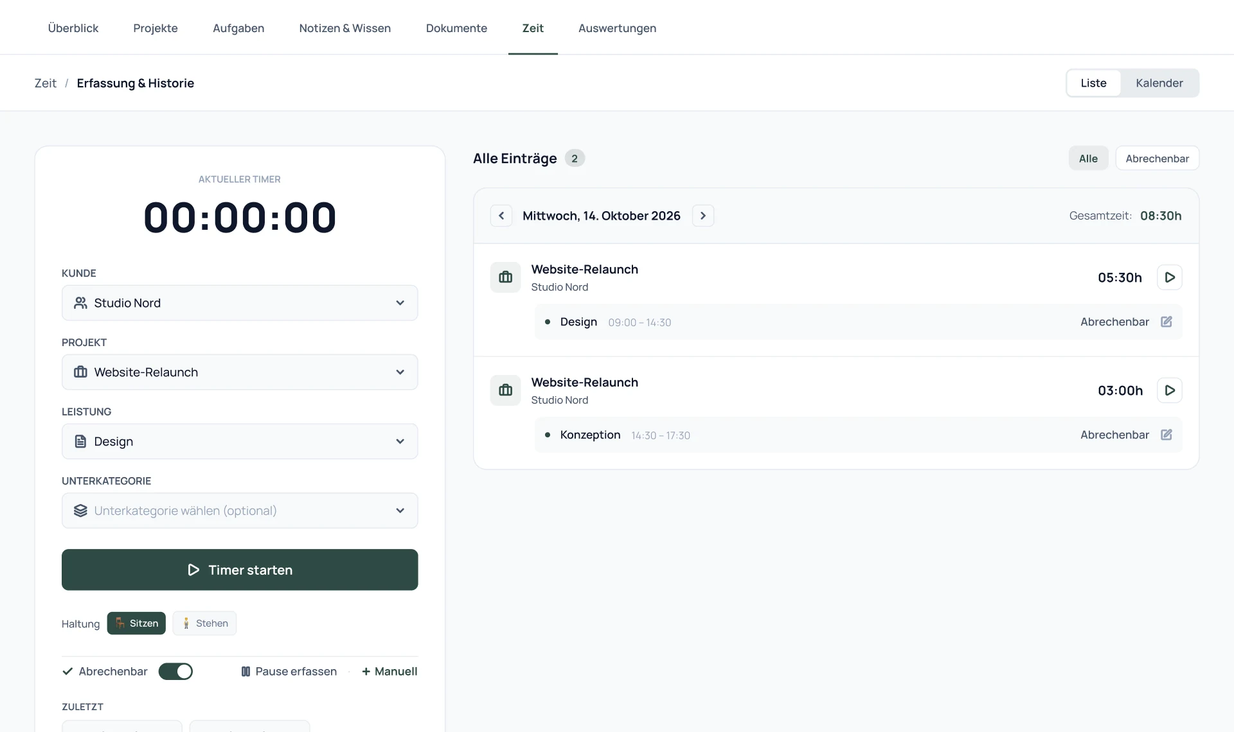Click the Gesamtzeit value 08:30h
This screenshot has height=732, width=1234.
[x=1161, y=216]
